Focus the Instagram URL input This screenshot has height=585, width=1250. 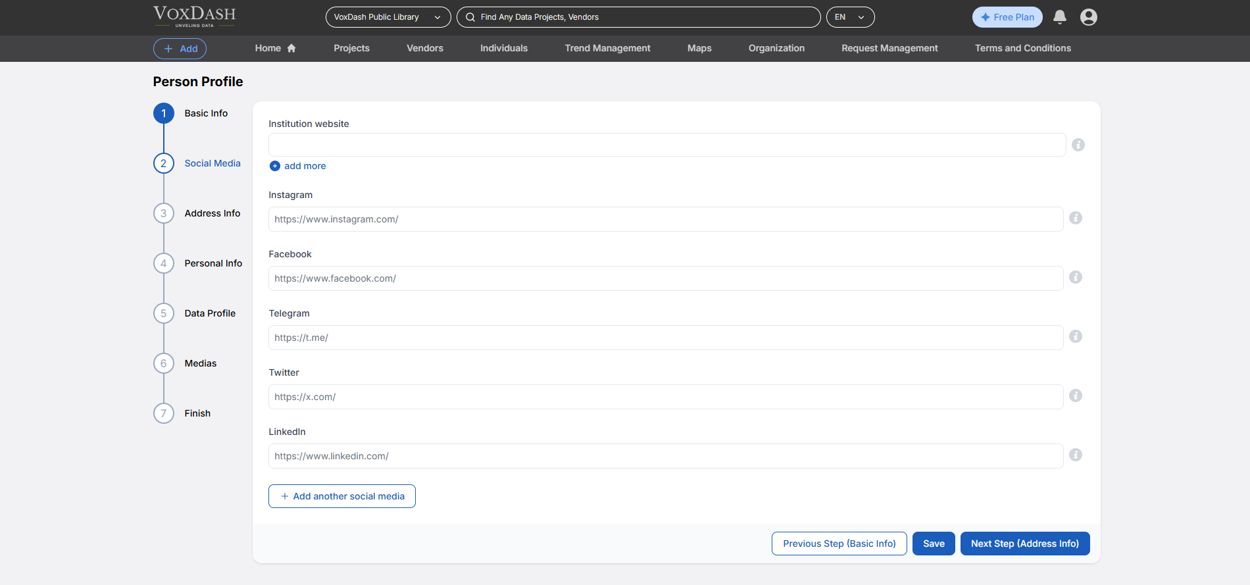(x=666, y=219)
